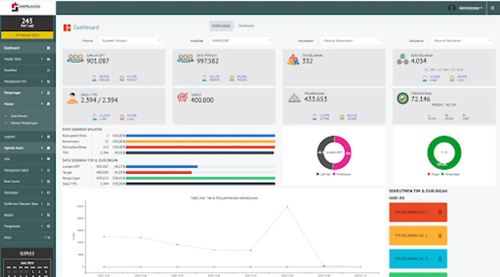This screenshot has width=500, height=277.
Task: Click the SIMPELKADA breadcrumb link
Action: coord(221,26)
